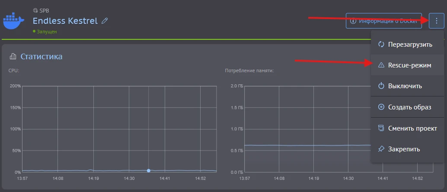The height and width of the screenshot is (192, 447).
Task: Click the bar chart icon next to Статистика
Action: 13,57
